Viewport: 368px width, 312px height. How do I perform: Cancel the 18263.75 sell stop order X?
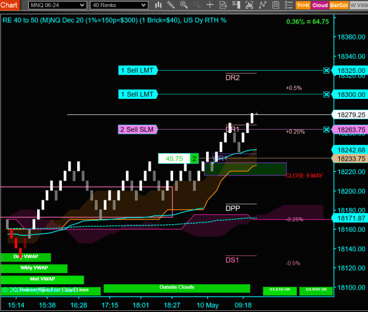coord(326,130)
